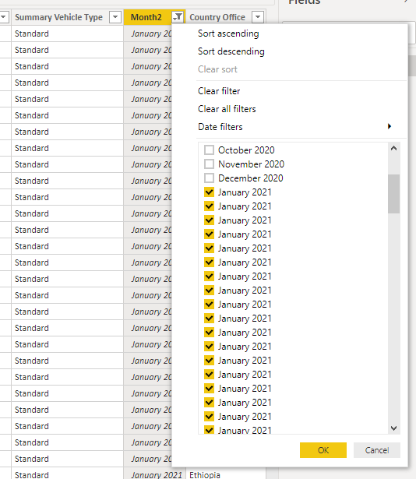Select Clear all filters option
The height and width of the screenshot is (479, 416).
227,109
